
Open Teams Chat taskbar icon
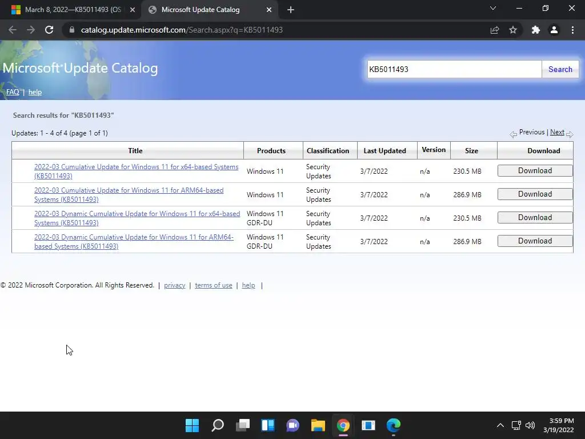click(x=293, y=425)
